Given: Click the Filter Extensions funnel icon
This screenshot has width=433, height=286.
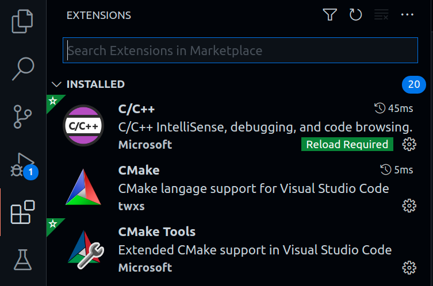Looking at the screenshot, I should [329, 16].
